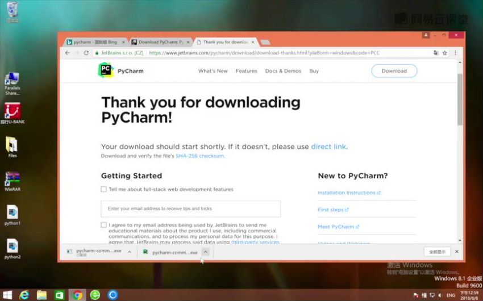483x301 pixels.
Task: Click the show all downloads button
Action: point(437,252)
